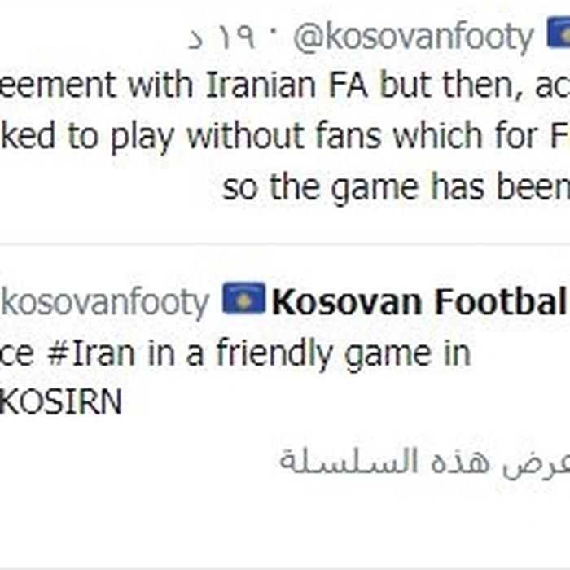The image size is (570, 570).
Task: Select the grey kosovanfooty handle in second tweet
Action: [105, 302]
